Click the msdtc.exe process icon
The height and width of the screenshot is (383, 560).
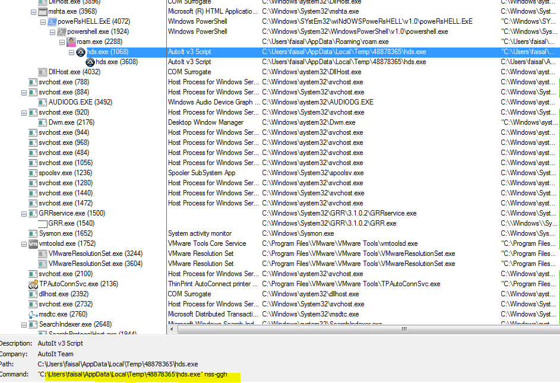click(33, 314)
